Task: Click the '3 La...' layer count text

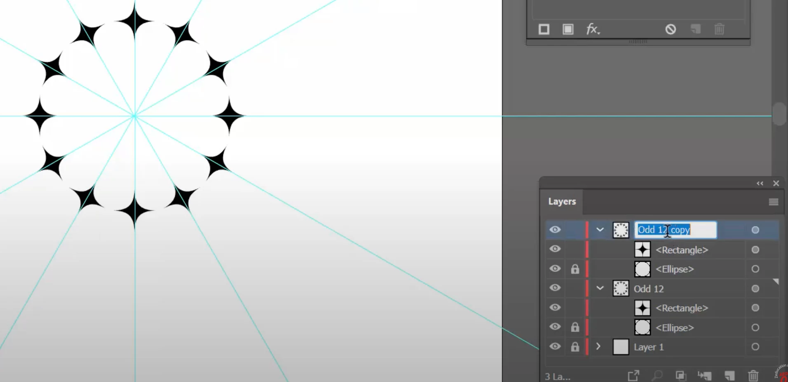Action: tap(558, 376)
